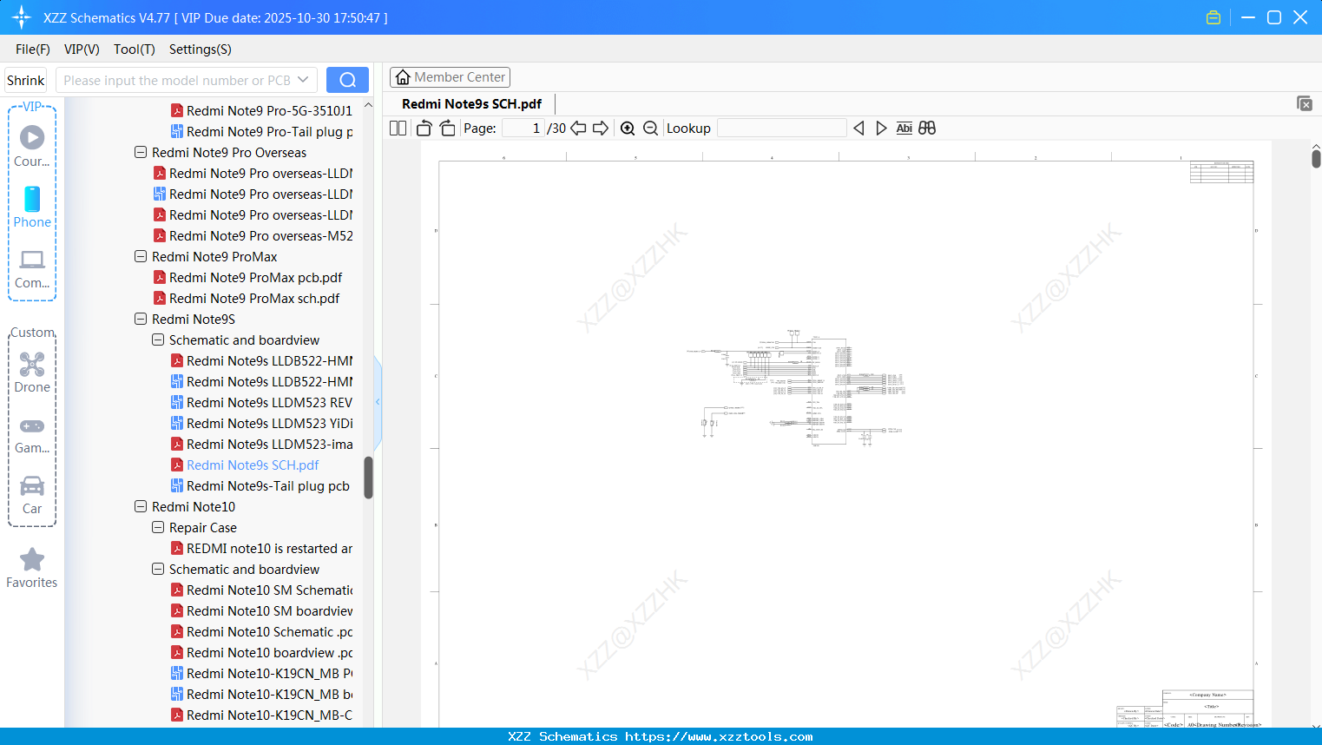
Task: Open xzztools.com link in status bar
Action: (719, 736)
